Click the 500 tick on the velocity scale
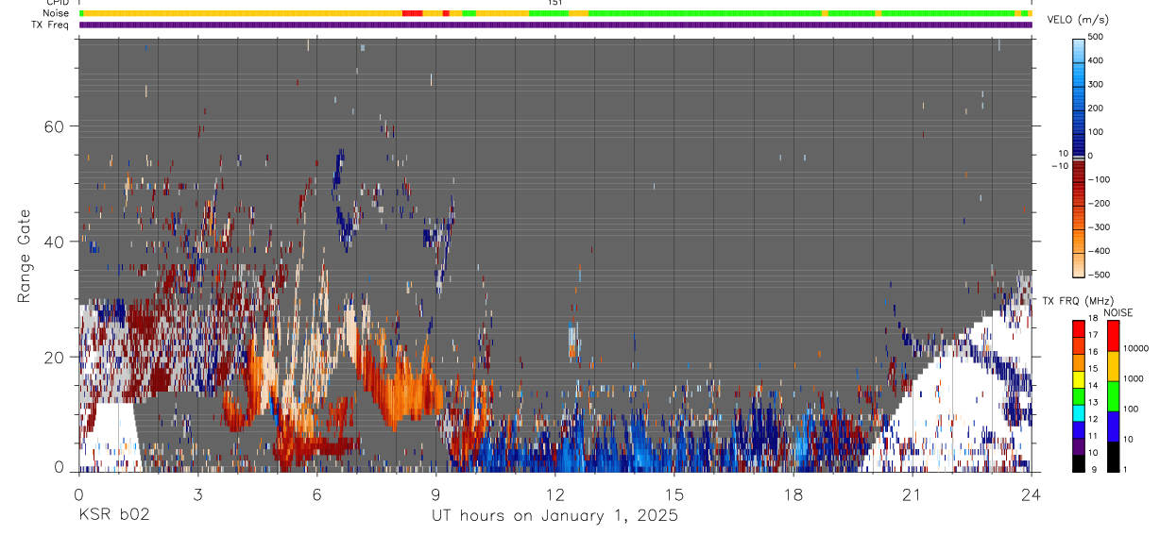 coord(1098,36)
